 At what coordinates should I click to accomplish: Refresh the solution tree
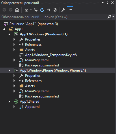pyautogui.click(x=42, y=10)
